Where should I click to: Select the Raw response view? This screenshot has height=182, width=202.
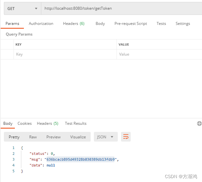33,137
